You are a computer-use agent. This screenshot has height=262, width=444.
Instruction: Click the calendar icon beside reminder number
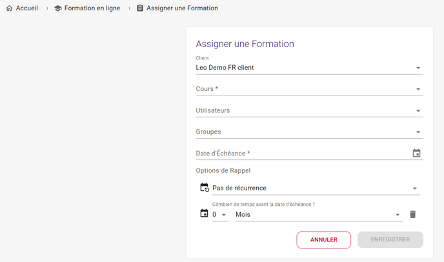(x=205, y=214)
